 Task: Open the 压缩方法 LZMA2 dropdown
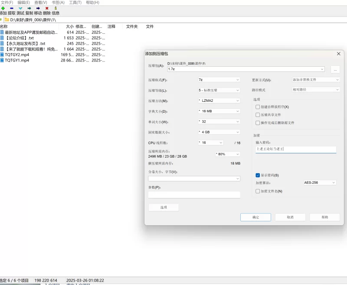click(x=219, y=100)
